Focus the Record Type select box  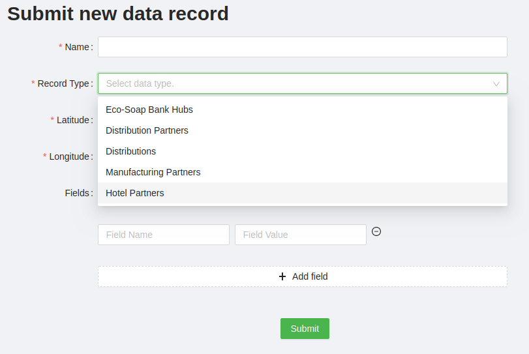[x=302, y=83]
